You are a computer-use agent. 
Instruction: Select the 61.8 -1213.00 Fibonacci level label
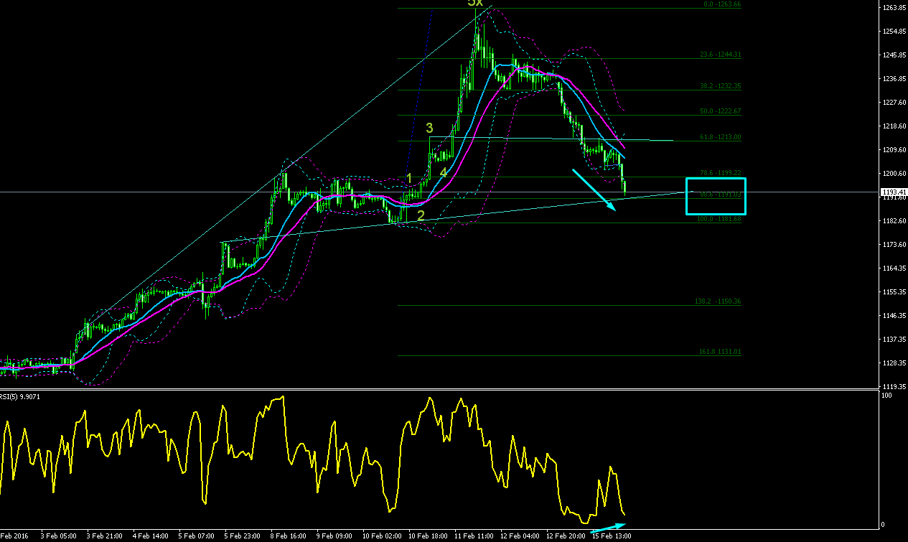click(721, 137)
